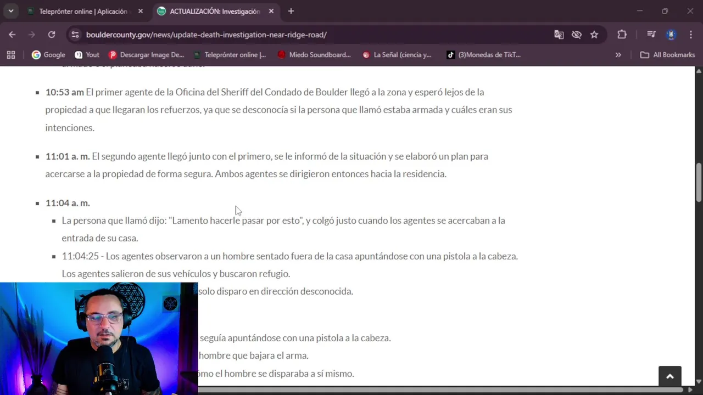This screenshot has height=395, width=703.
Task: Expand hidden bookmarks with double chevron
Action: [x=618, y=55]
